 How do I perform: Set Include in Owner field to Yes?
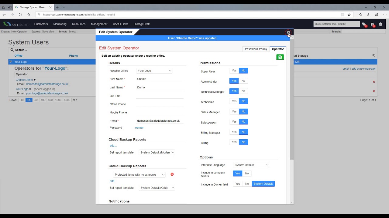click(x=238, y=184)
